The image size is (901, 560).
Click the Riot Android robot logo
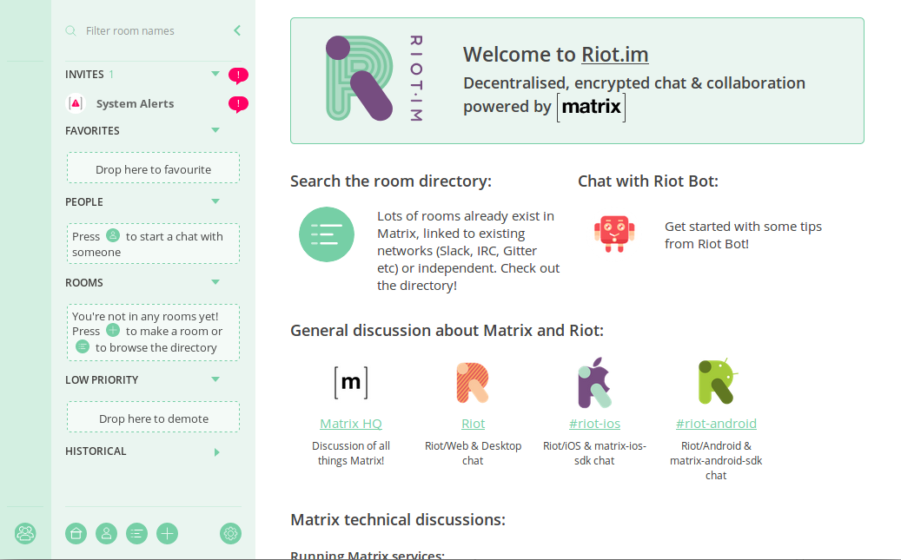716,382
